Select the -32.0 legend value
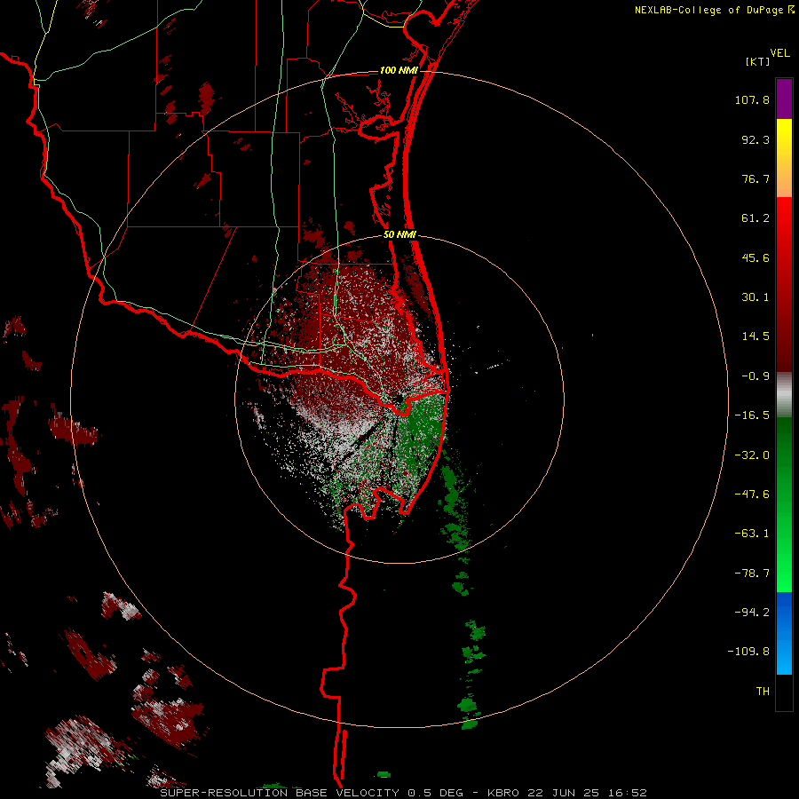 pyautogui.click(x=752, y=455)
